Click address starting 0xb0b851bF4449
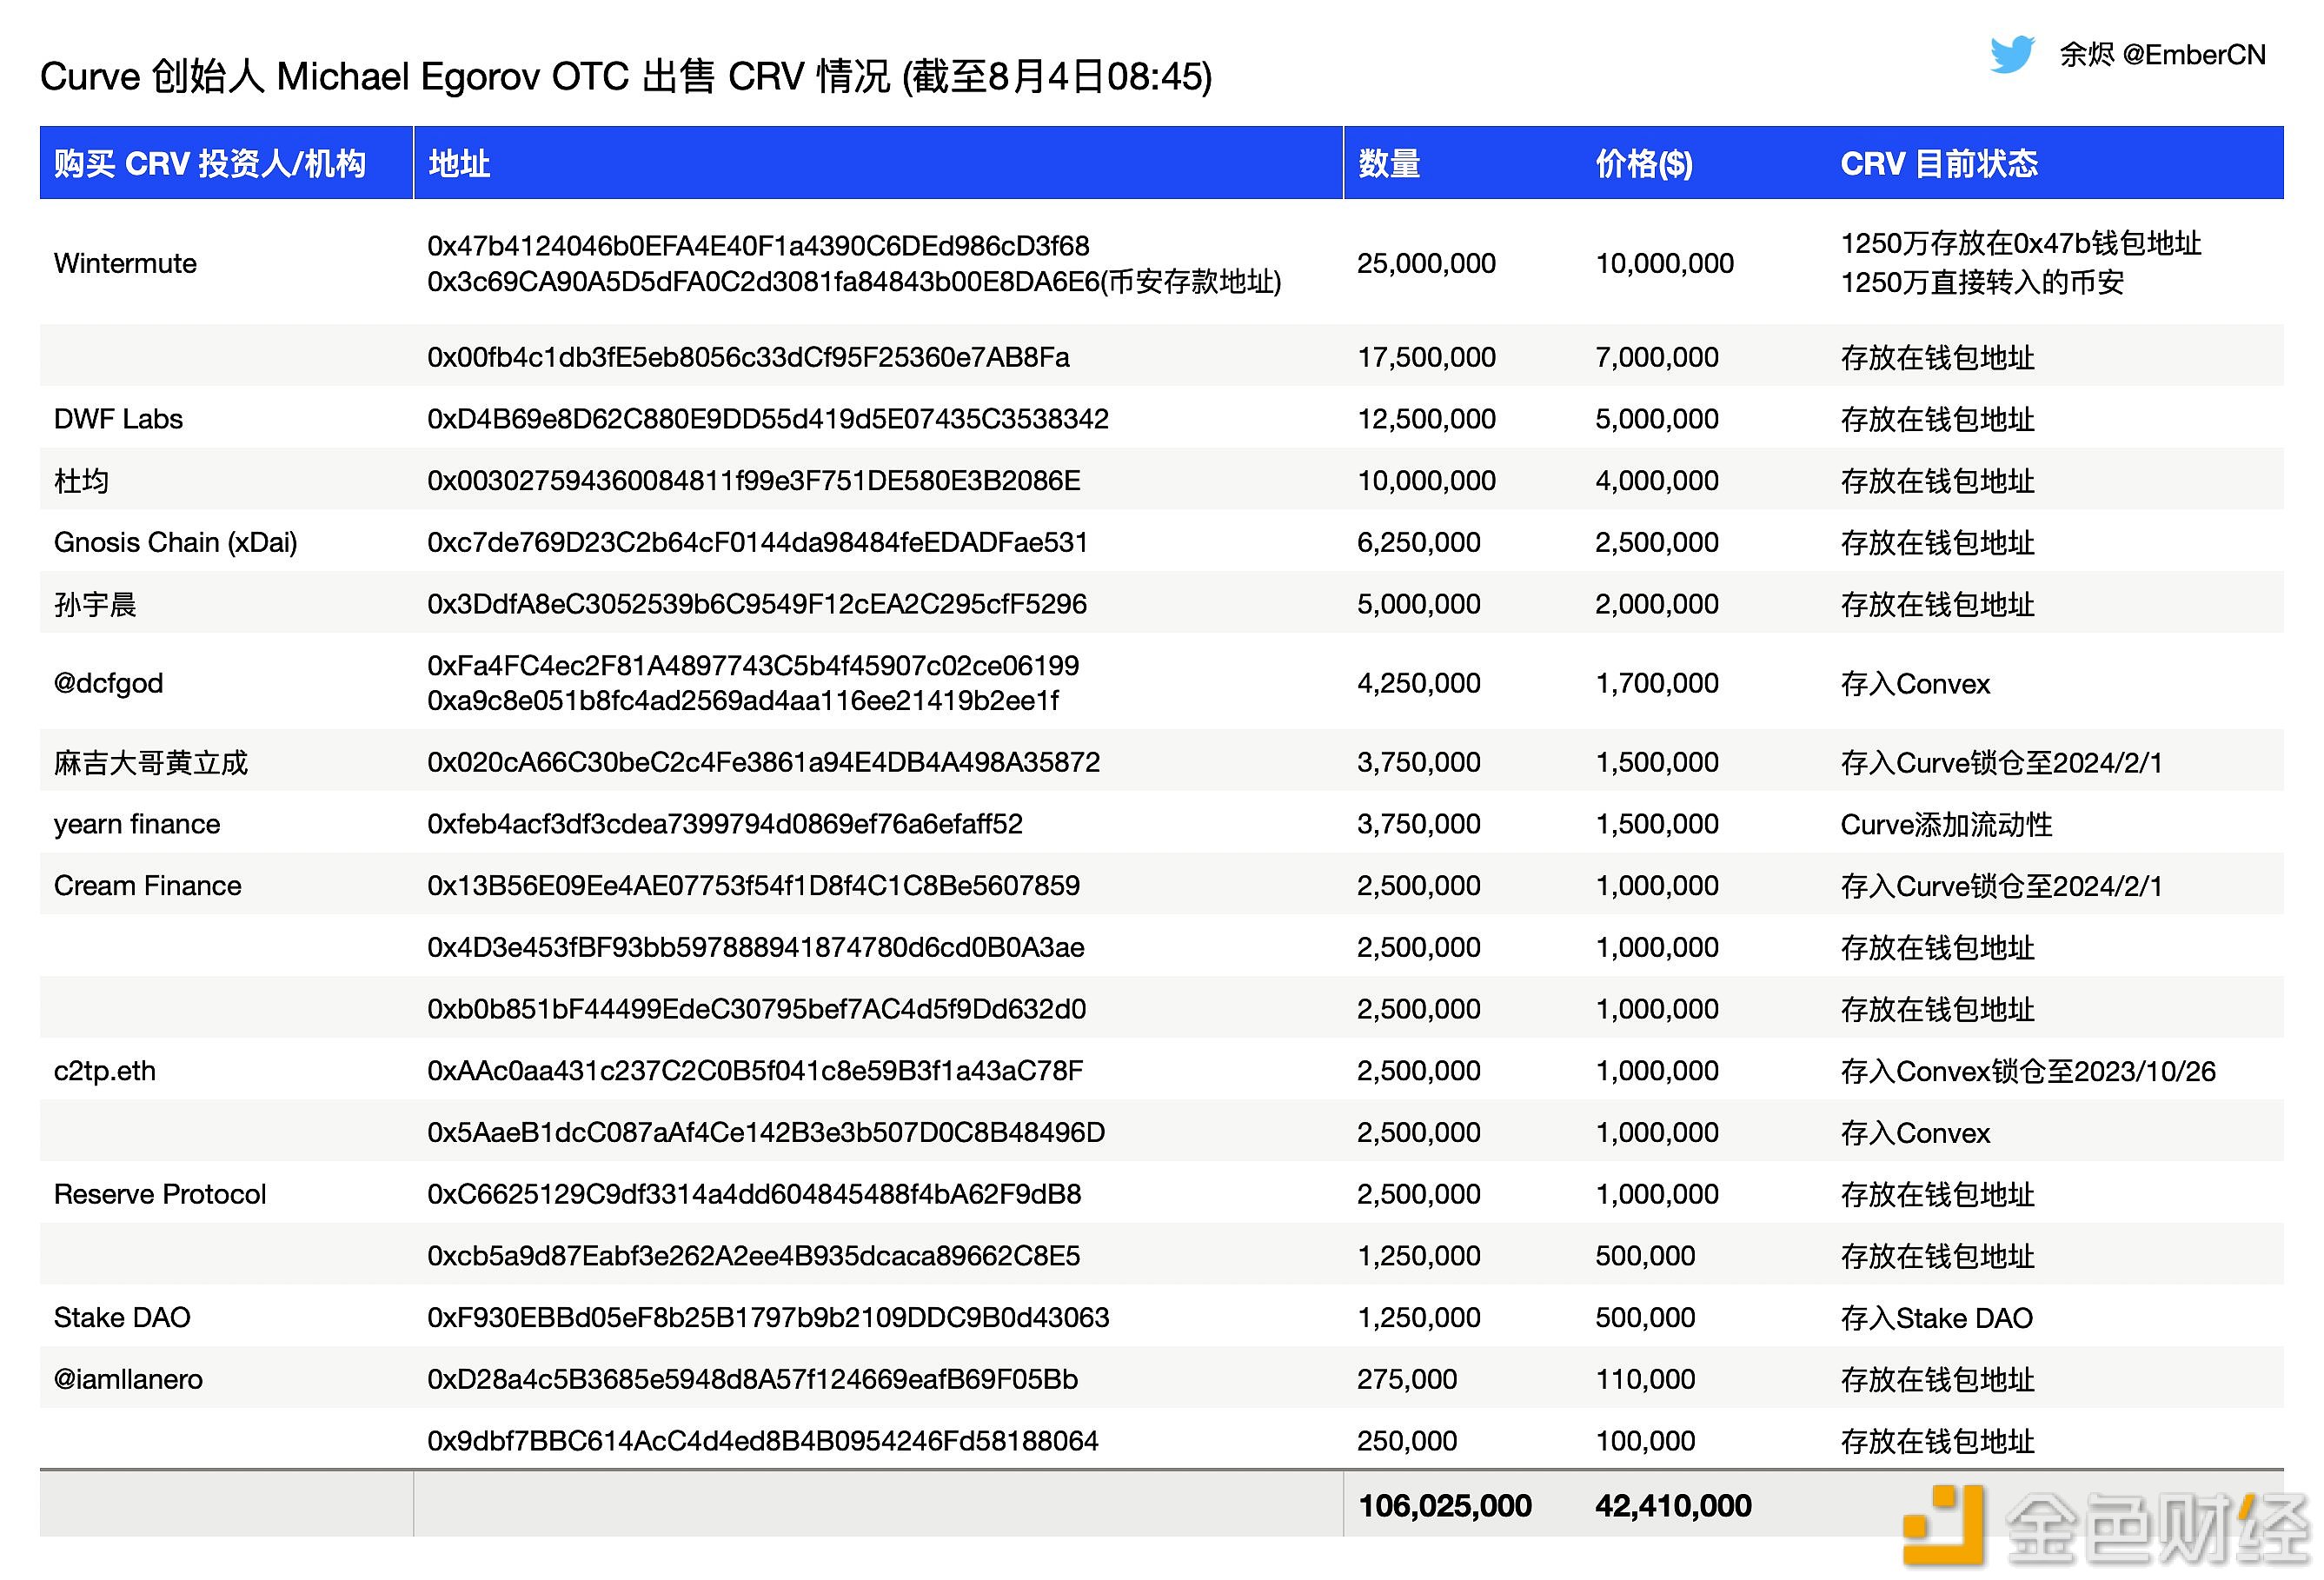The image size is (2324, 1580). (x=756, y=1010)
